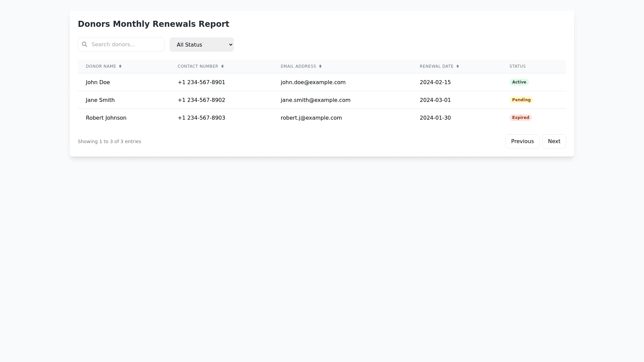Open the All Status dropdown
This screenshot has width=644, height=362.
click(202, 45)
